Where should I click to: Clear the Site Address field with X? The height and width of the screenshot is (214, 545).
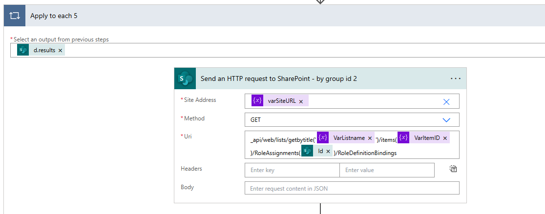pyautogui.click(x=446, y=101)
